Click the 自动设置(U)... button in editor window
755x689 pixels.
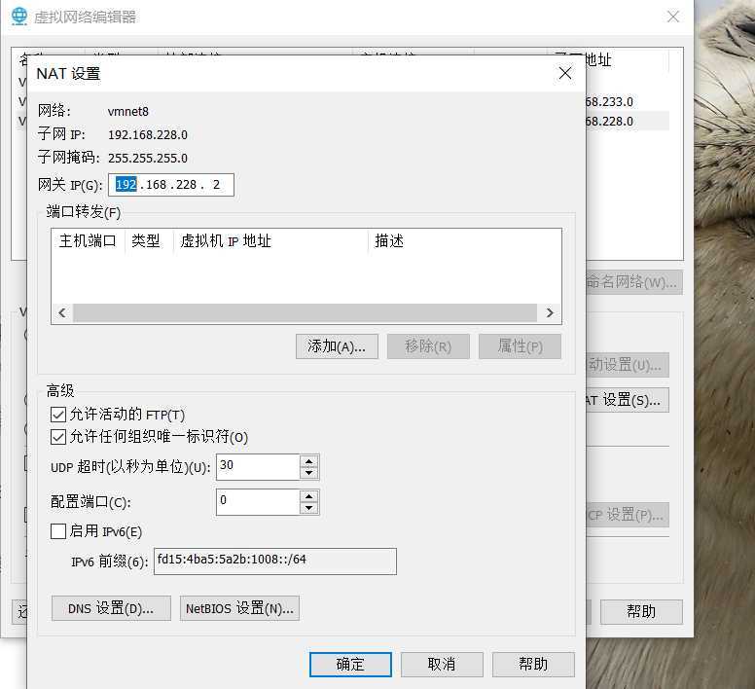628,365
